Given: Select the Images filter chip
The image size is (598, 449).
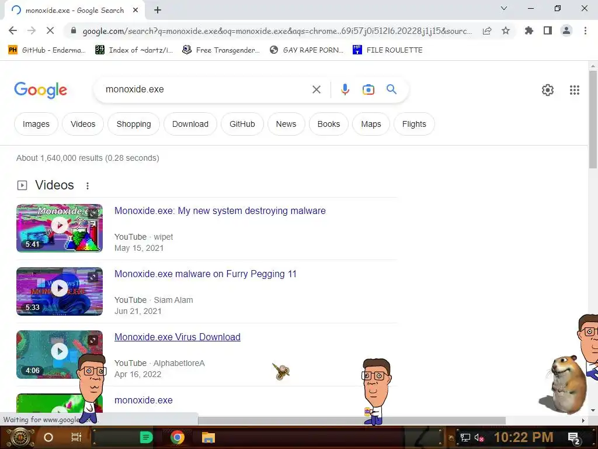Looking at the screenshot, I should pyautogui.click(x=36, y=124).
